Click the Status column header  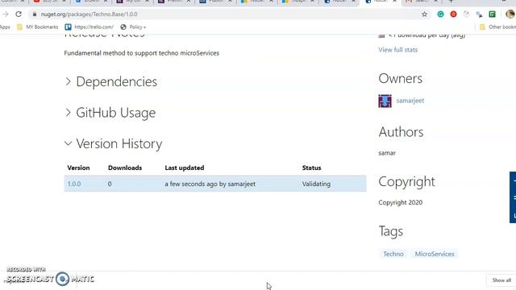[311, 168]
